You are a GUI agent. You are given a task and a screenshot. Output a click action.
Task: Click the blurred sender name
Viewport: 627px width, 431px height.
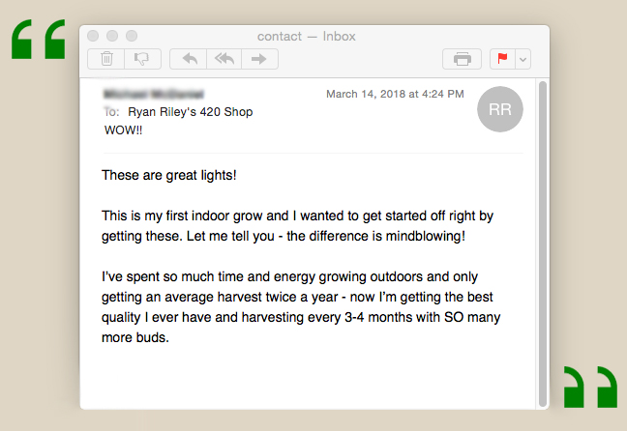(x=153, y=95)
